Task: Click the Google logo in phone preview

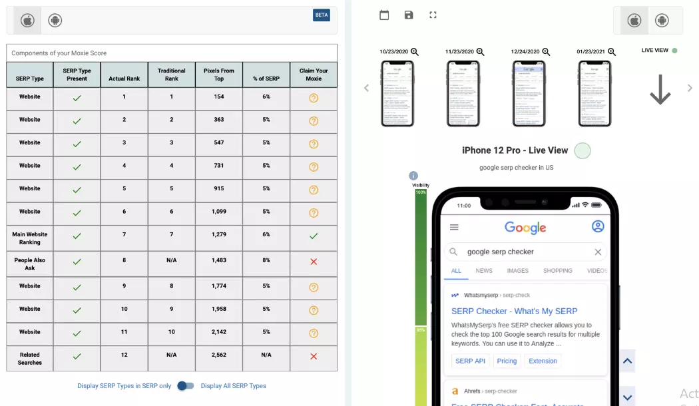Action: click(525, 228)
